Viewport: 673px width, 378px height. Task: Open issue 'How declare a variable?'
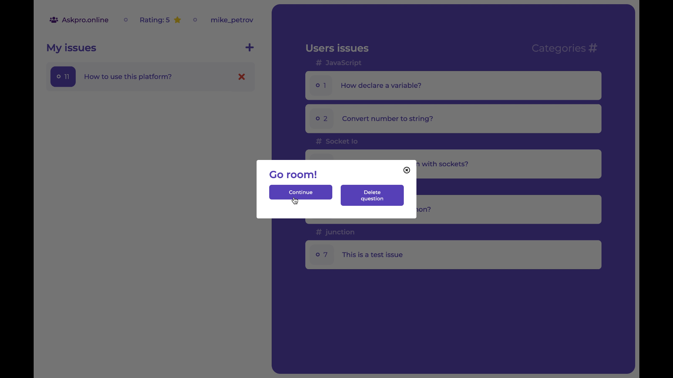(x=381, y=86)
